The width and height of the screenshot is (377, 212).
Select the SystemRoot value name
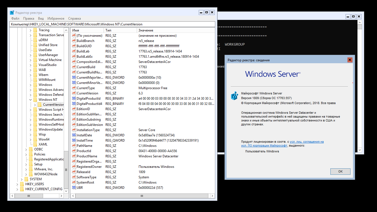coord(85,182)
